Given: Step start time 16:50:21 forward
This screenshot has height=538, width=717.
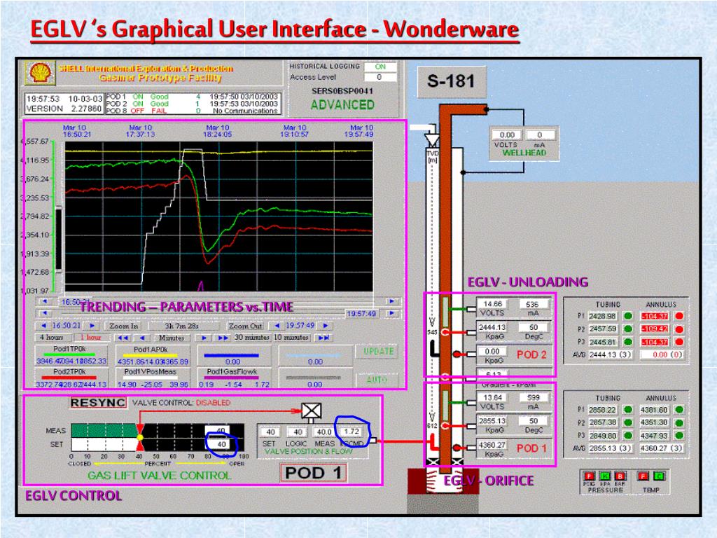Looking at the screenshot, I should tap(92, 326).
